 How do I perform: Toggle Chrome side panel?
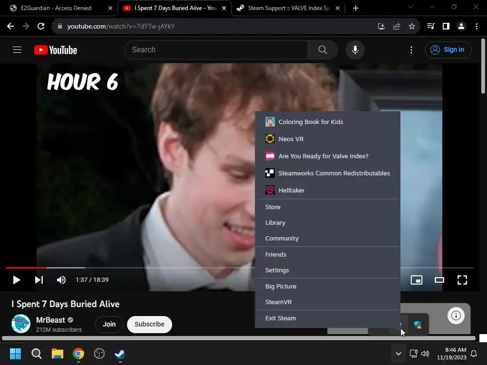[x=446, y=27]
